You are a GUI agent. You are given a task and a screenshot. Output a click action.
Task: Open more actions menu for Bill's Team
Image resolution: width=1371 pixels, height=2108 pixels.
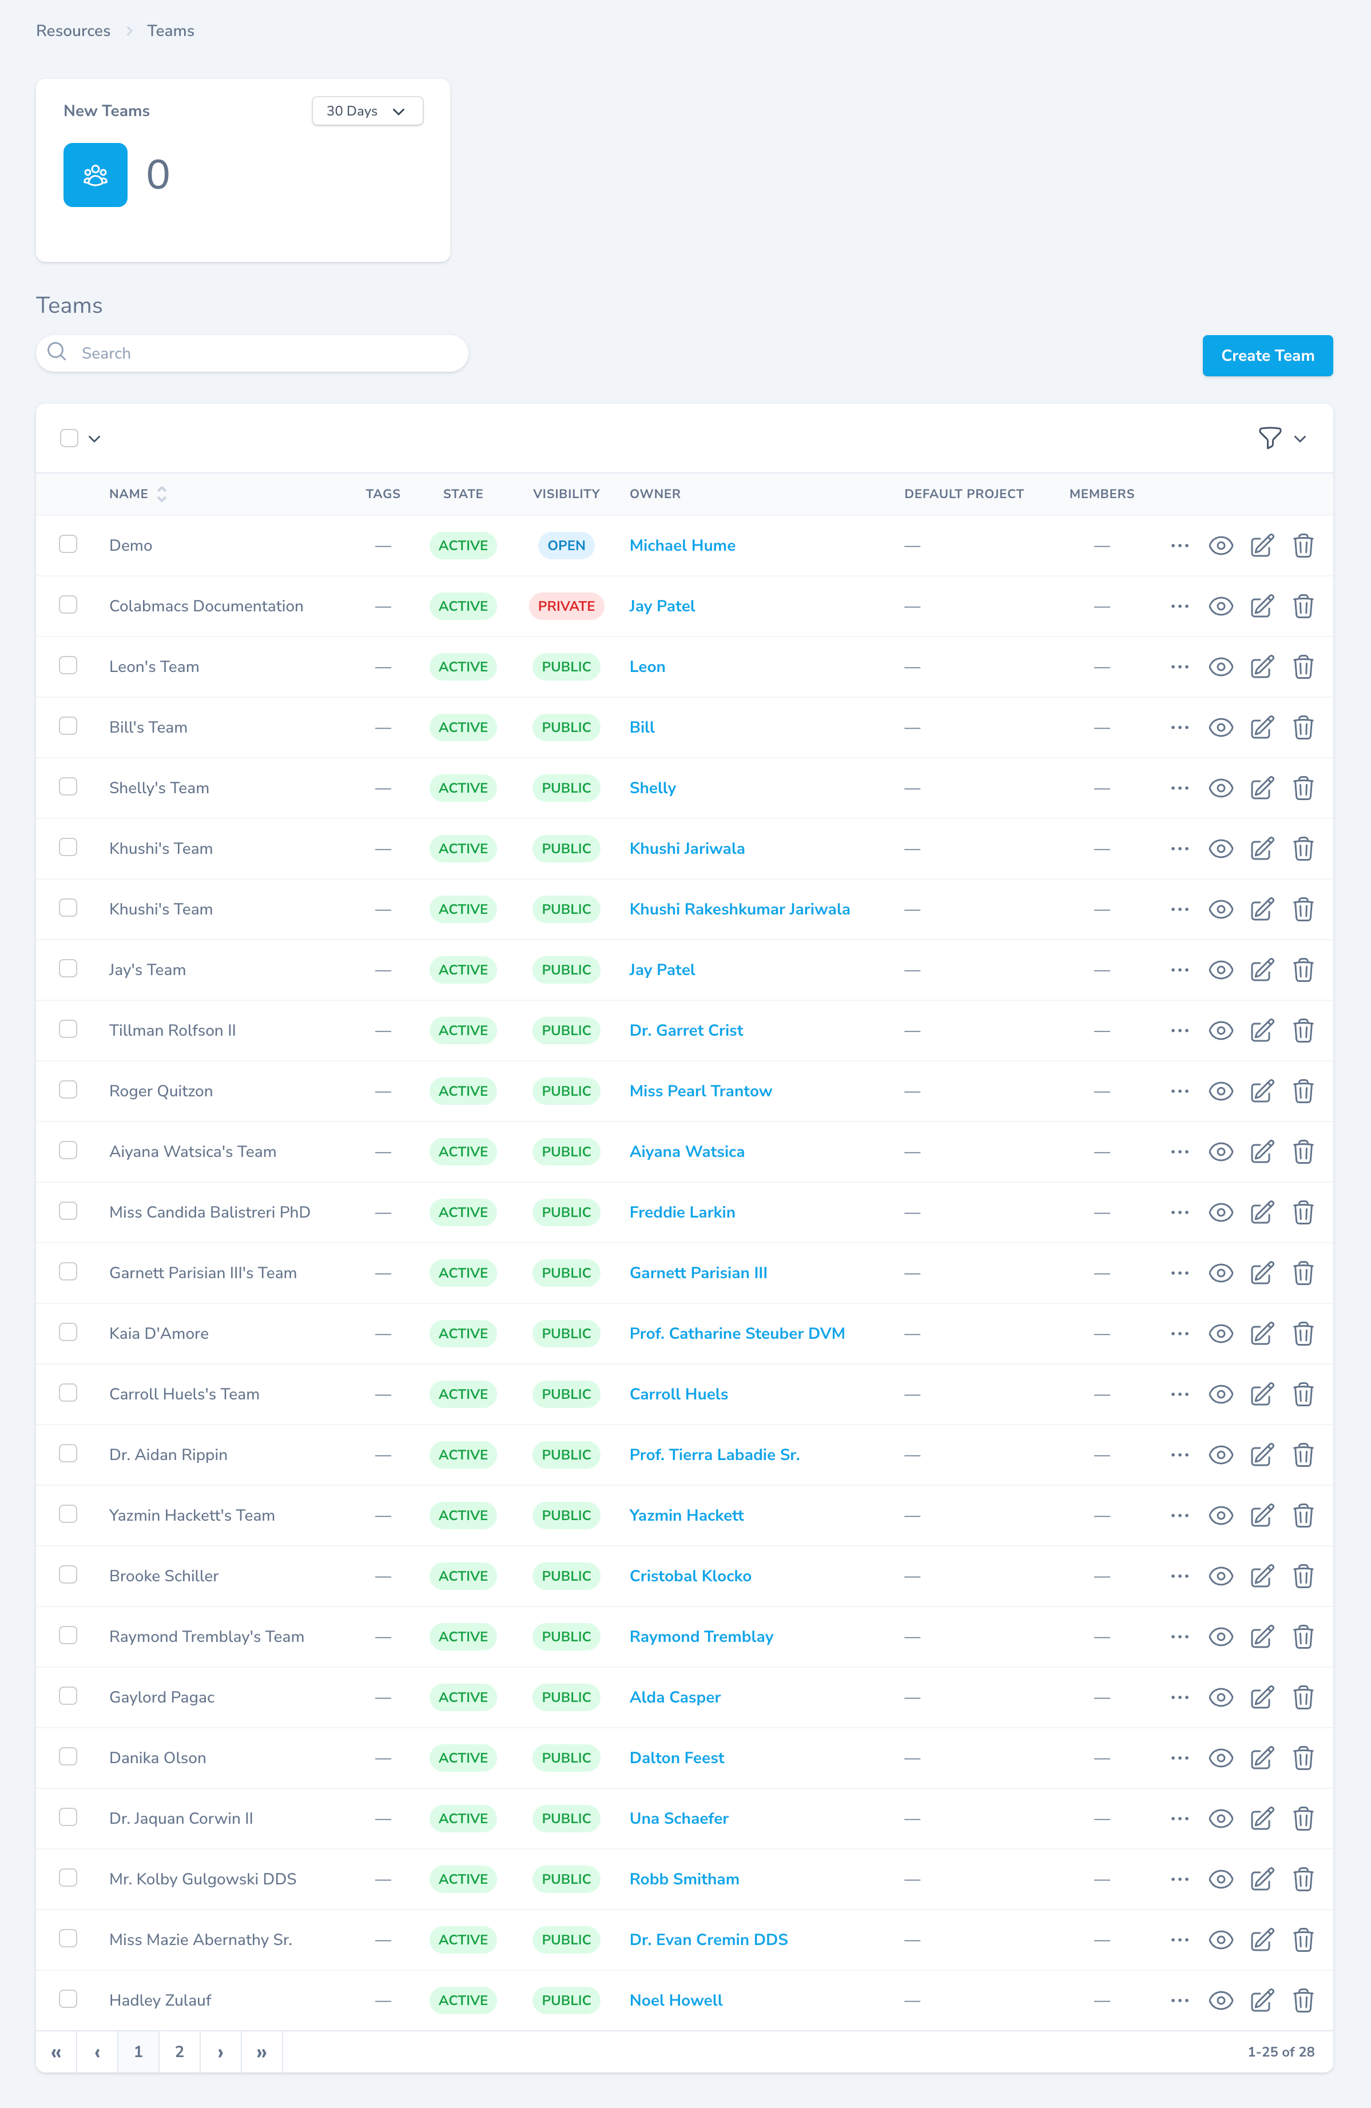tap(1179, 727)
